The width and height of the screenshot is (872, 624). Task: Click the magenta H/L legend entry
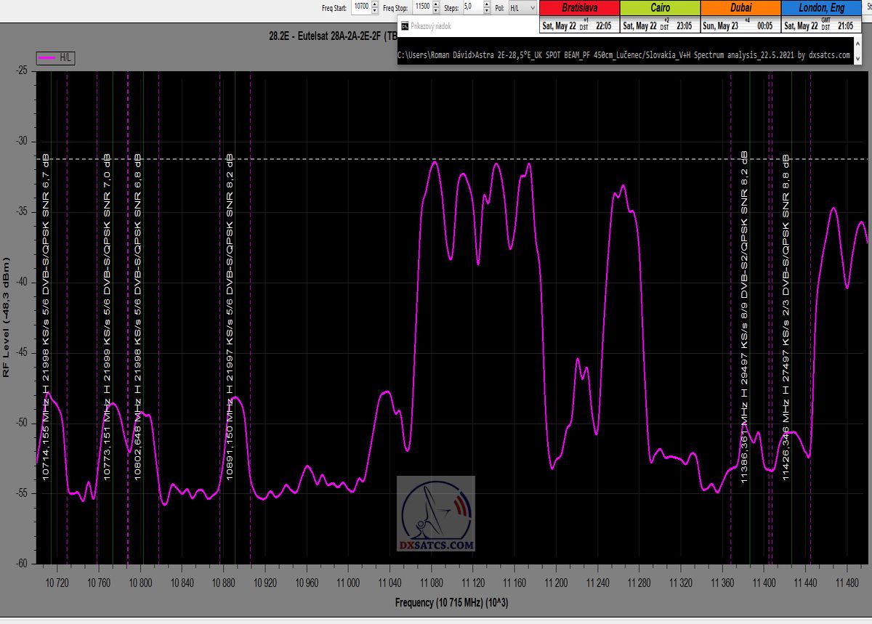click(56, 59)
